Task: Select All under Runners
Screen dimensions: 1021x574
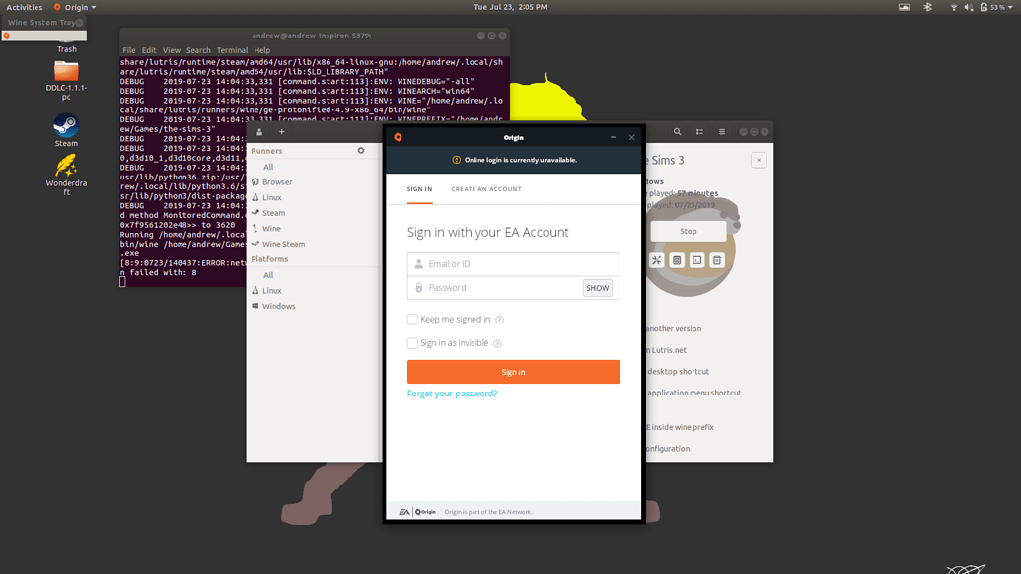Action: [268, 167]
